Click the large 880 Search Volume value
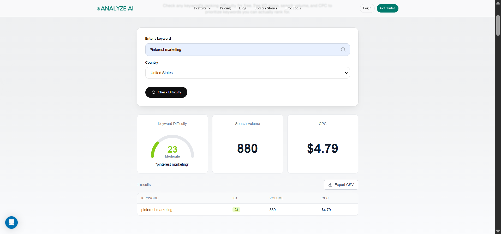The image size is (501, 234). tap(247, 148)
